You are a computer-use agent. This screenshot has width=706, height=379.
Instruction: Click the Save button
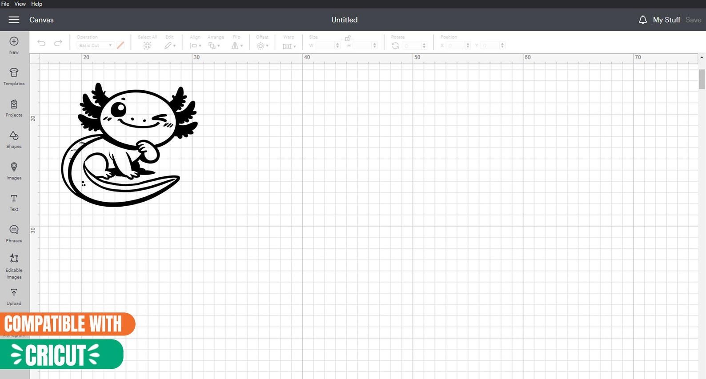click(693, 20)
